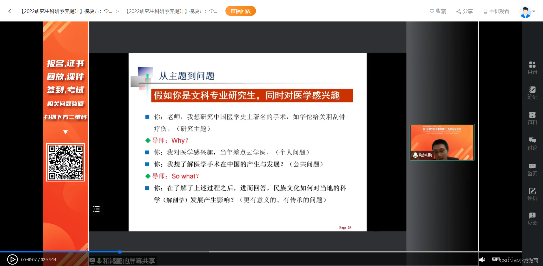The height and width of the screenshot is (266, 543).
Task: Open 评价 review panel
Action: [532, 194]
